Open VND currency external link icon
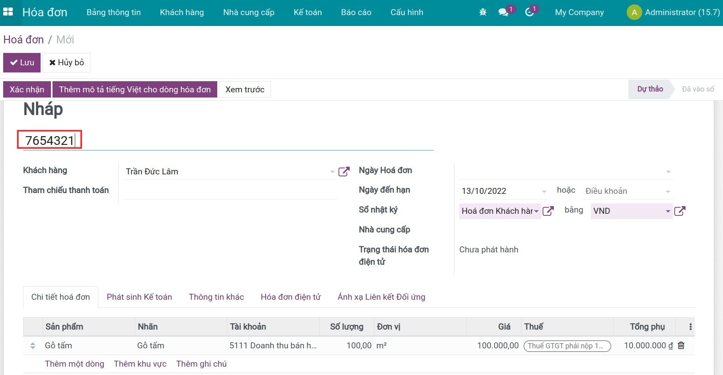This screenshot has height=375, width=723. (680, 211)
